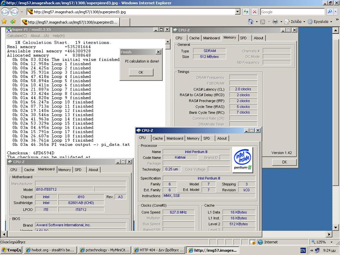The height and width of the screenshot is (255, 340).
Task: Click page vertical scrollbar down arrow
Action: (336, 228)
